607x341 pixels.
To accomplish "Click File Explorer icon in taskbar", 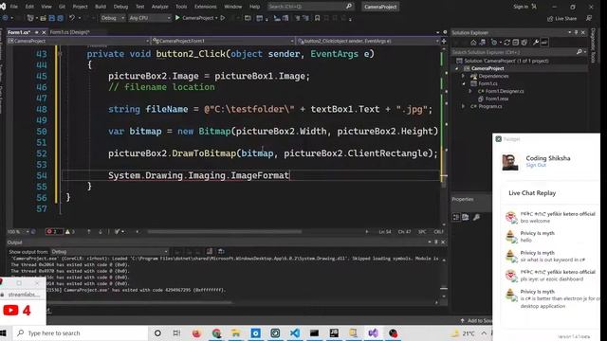I will pos(236,332).
